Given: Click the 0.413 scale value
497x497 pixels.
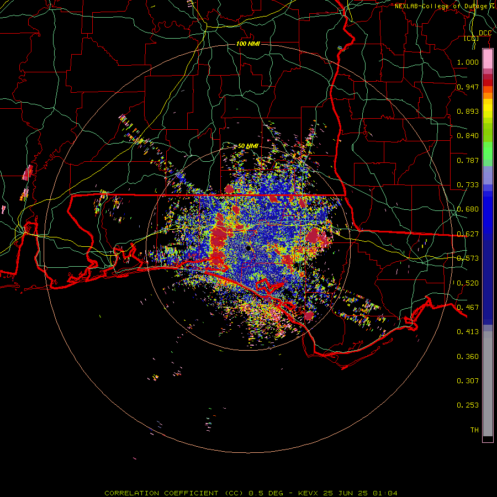Looking at the screenshot, I should (468, 332).
